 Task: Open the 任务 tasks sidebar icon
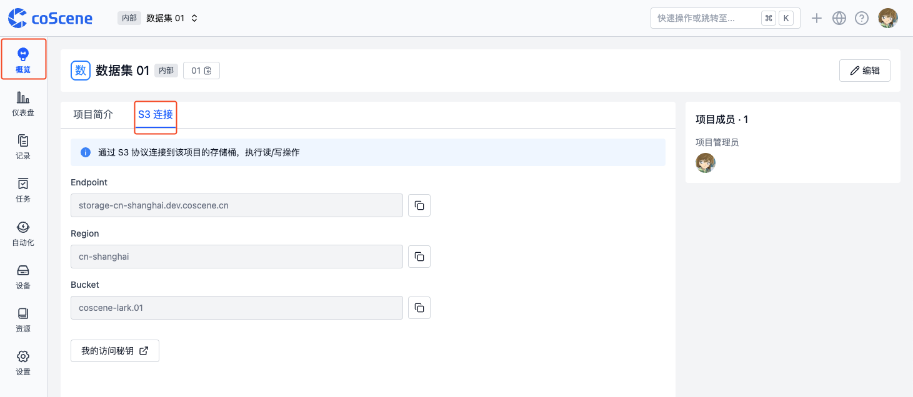coord(23,190)
